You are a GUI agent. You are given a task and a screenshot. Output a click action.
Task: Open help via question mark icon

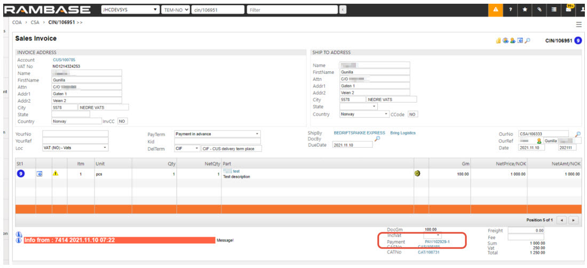511,10
